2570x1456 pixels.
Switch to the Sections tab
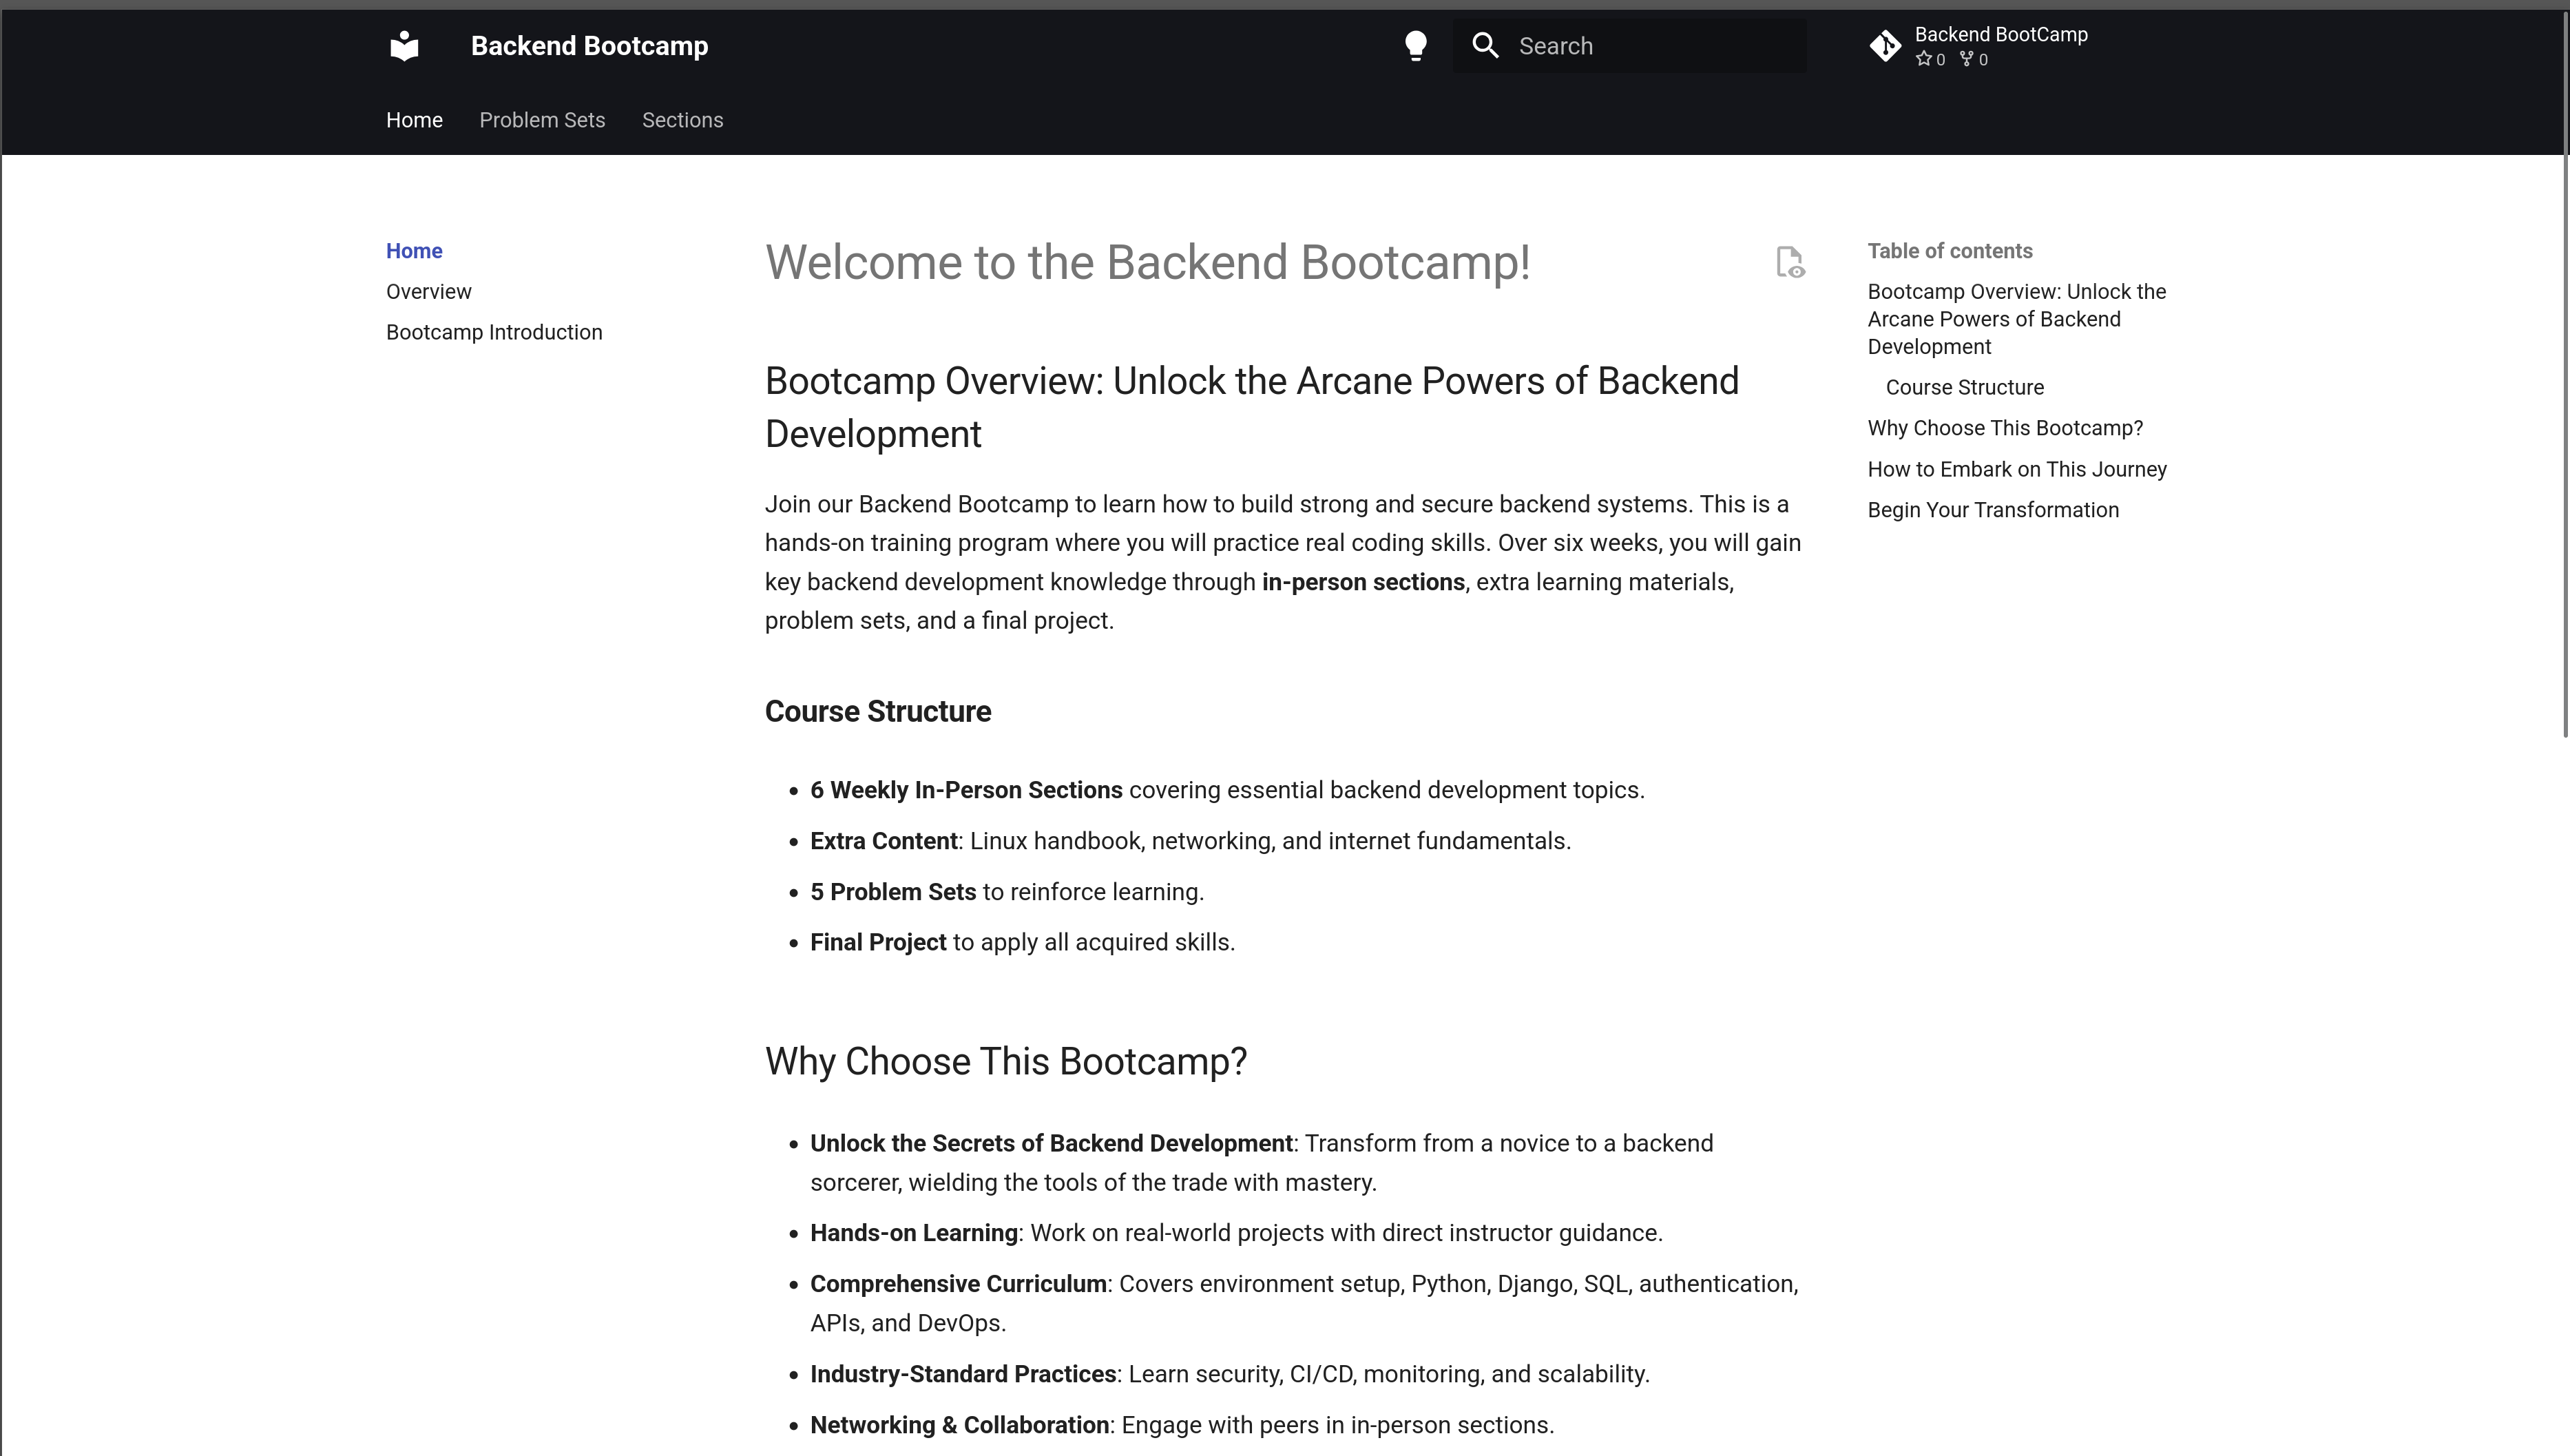(682, 120)
